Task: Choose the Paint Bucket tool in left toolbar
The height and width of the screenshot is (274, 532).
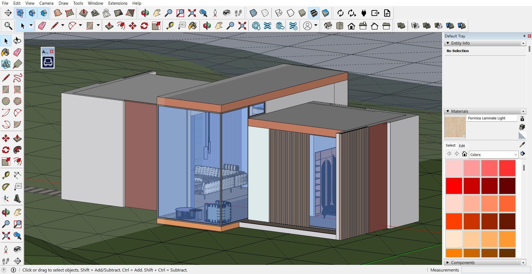Action: click(6, 52)
